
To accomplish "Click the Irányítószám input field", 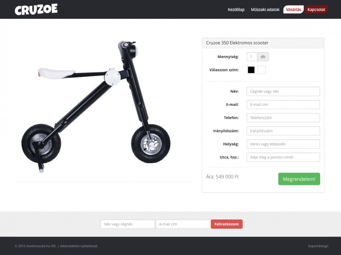I will tap(283, 131).
